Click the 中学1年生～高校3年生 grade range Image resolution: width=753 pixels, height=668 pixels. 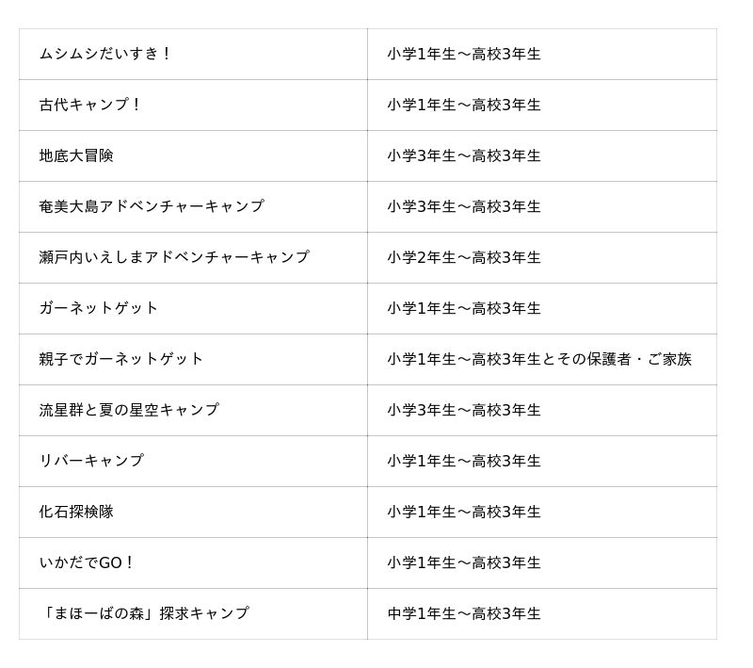pyautogui.click(x=464, y=614)
